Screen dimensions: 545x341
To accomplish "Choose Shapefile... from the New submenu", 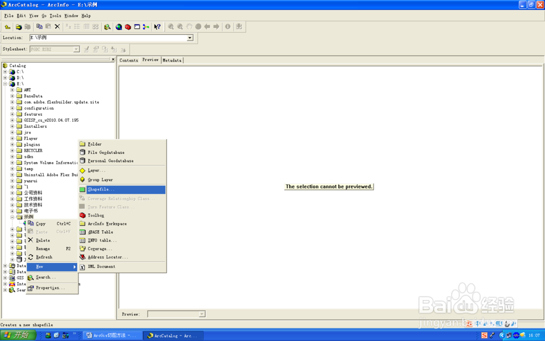I will [122, 189].
